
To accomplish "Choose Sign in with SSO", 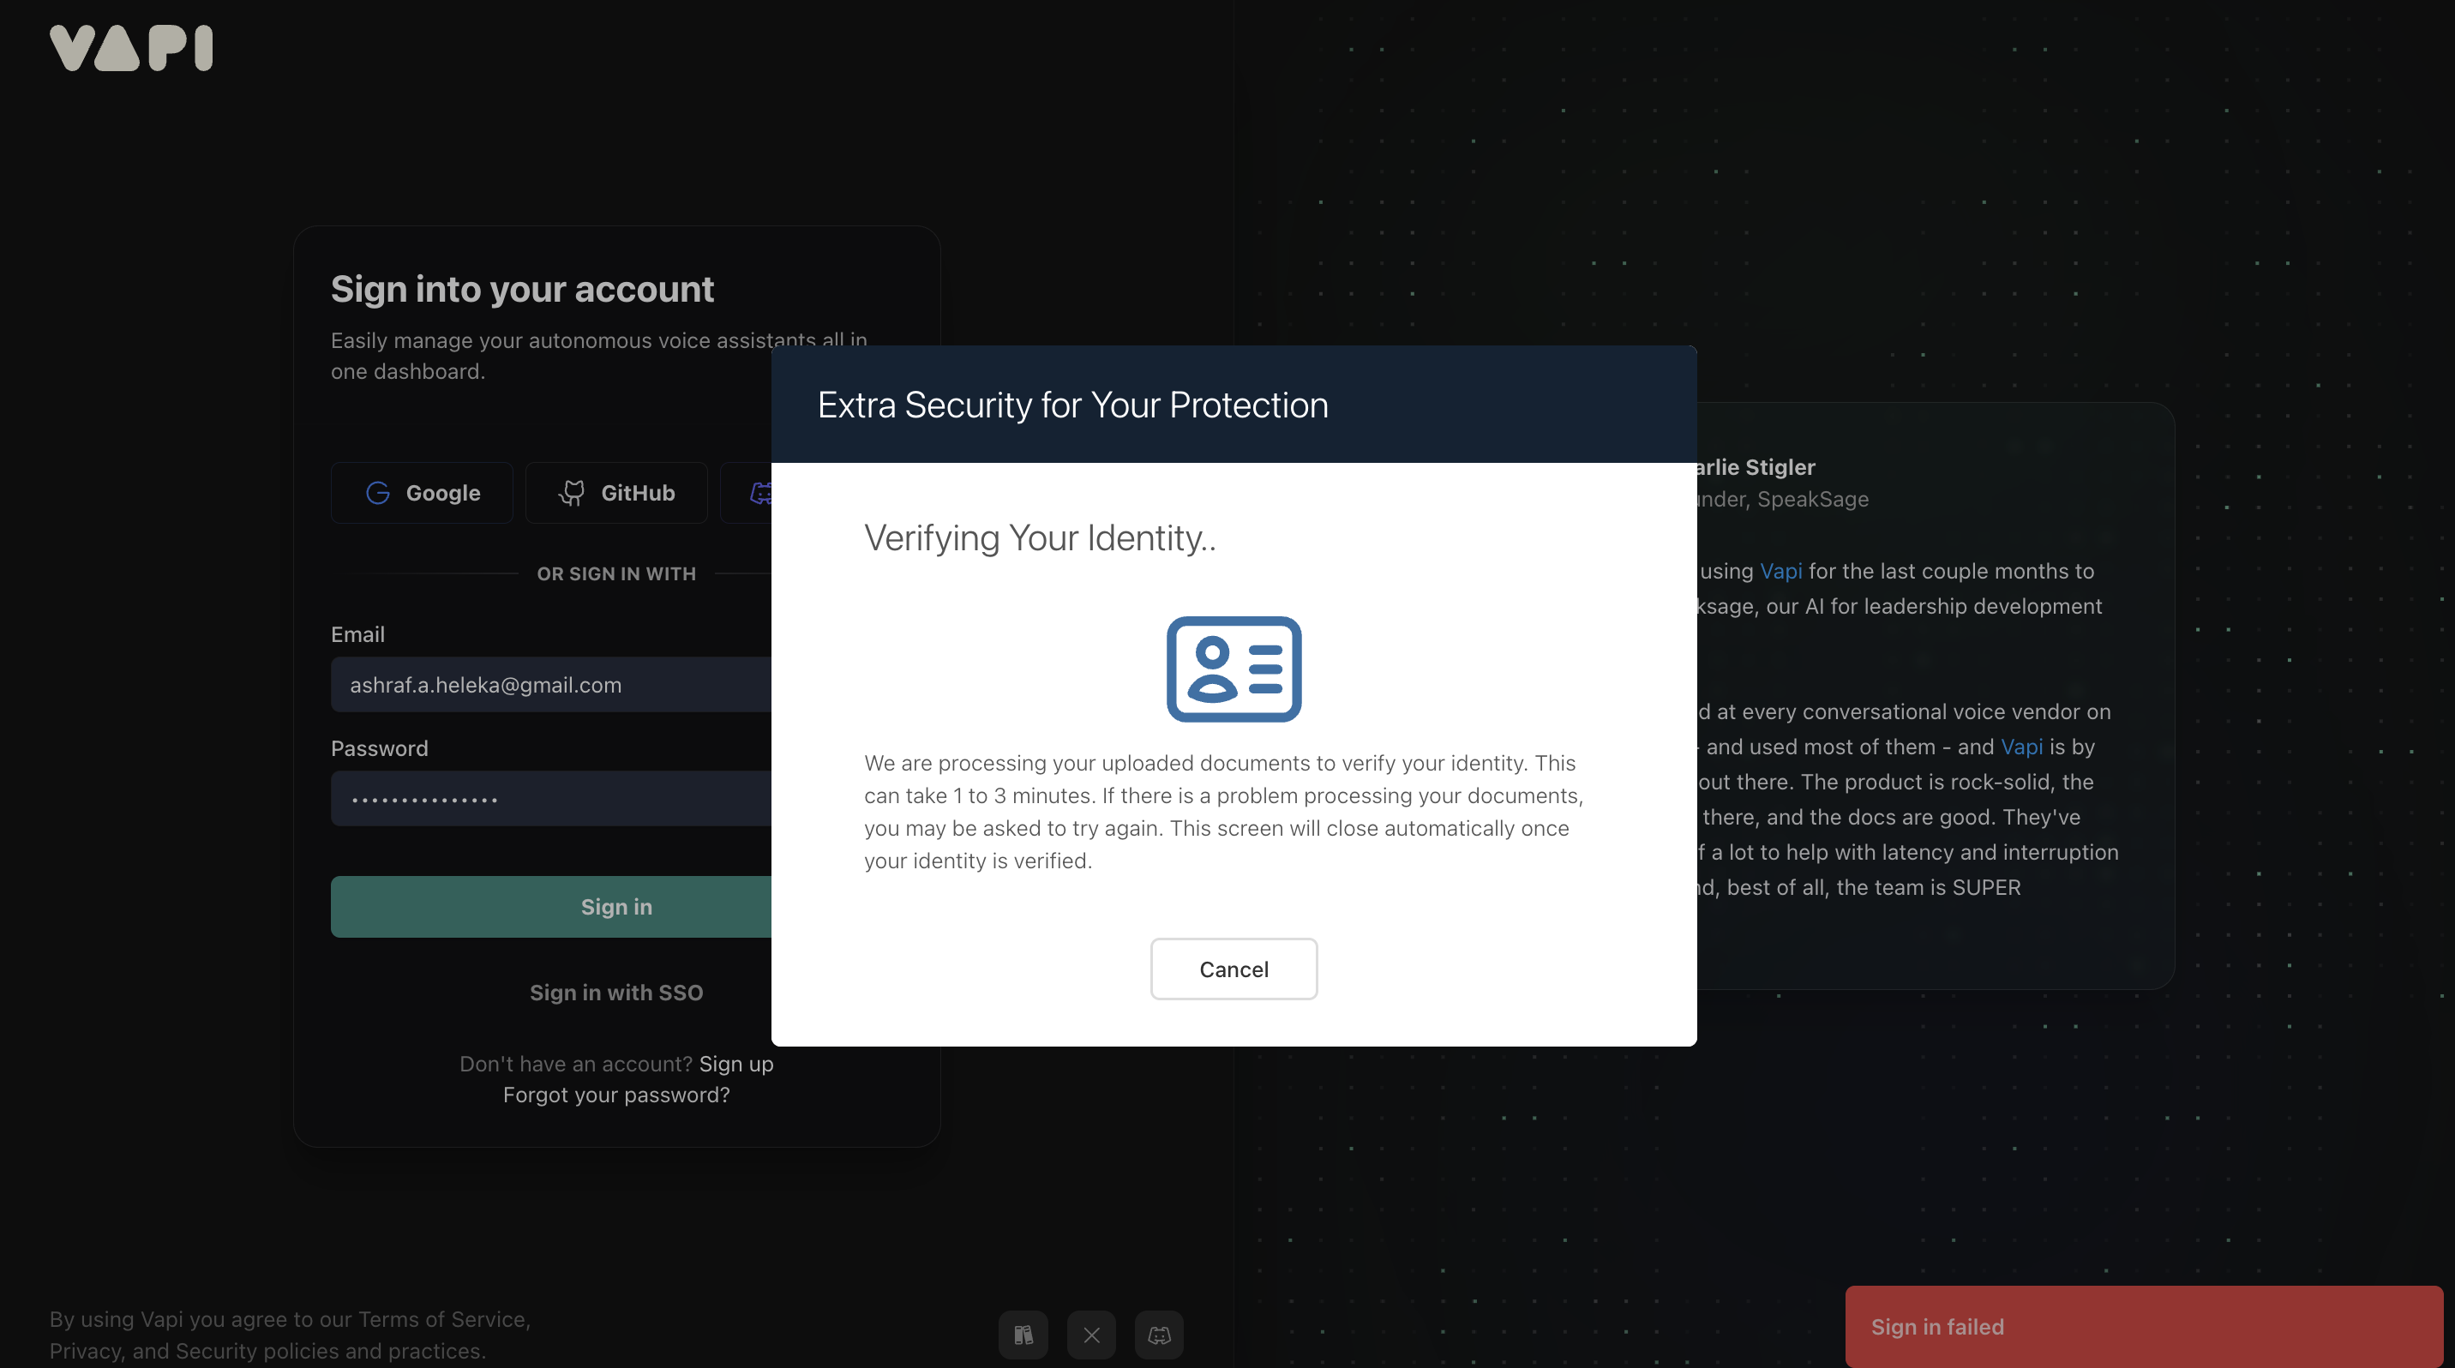I will tap(615, 993).
